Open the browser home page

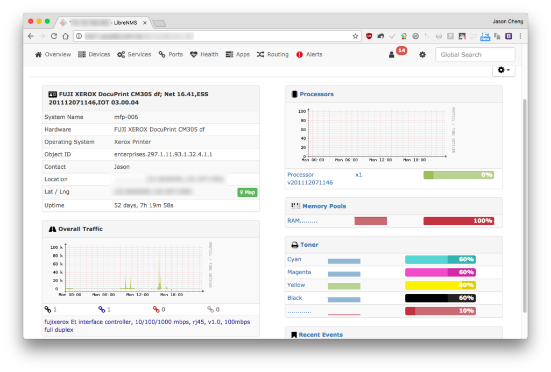pos(65,36)
